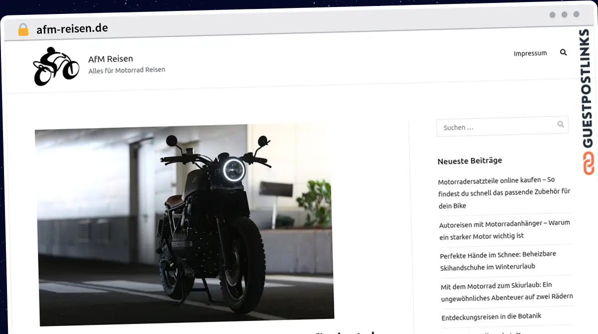Viewport: 598px width, 334px height.
Task: Open the Impressum menu item
Action: (x=530, y=53)
